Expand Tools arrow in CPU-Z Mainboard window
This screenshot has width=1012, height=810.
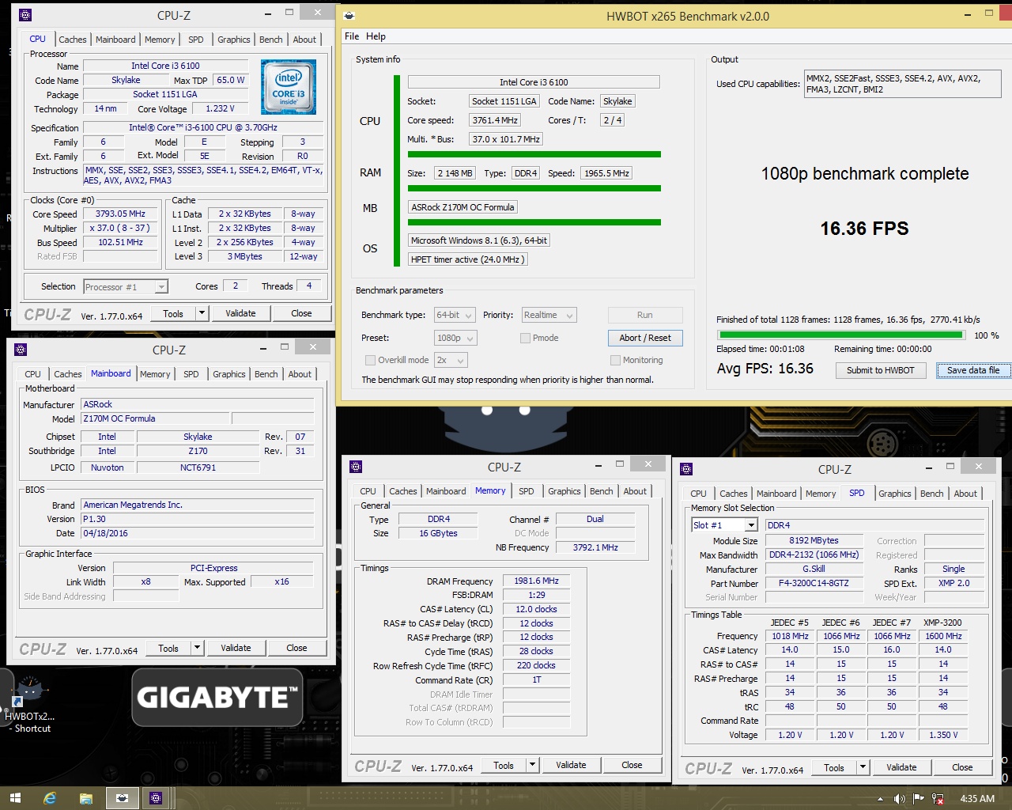pyautogui.click(x=197, y=648)
